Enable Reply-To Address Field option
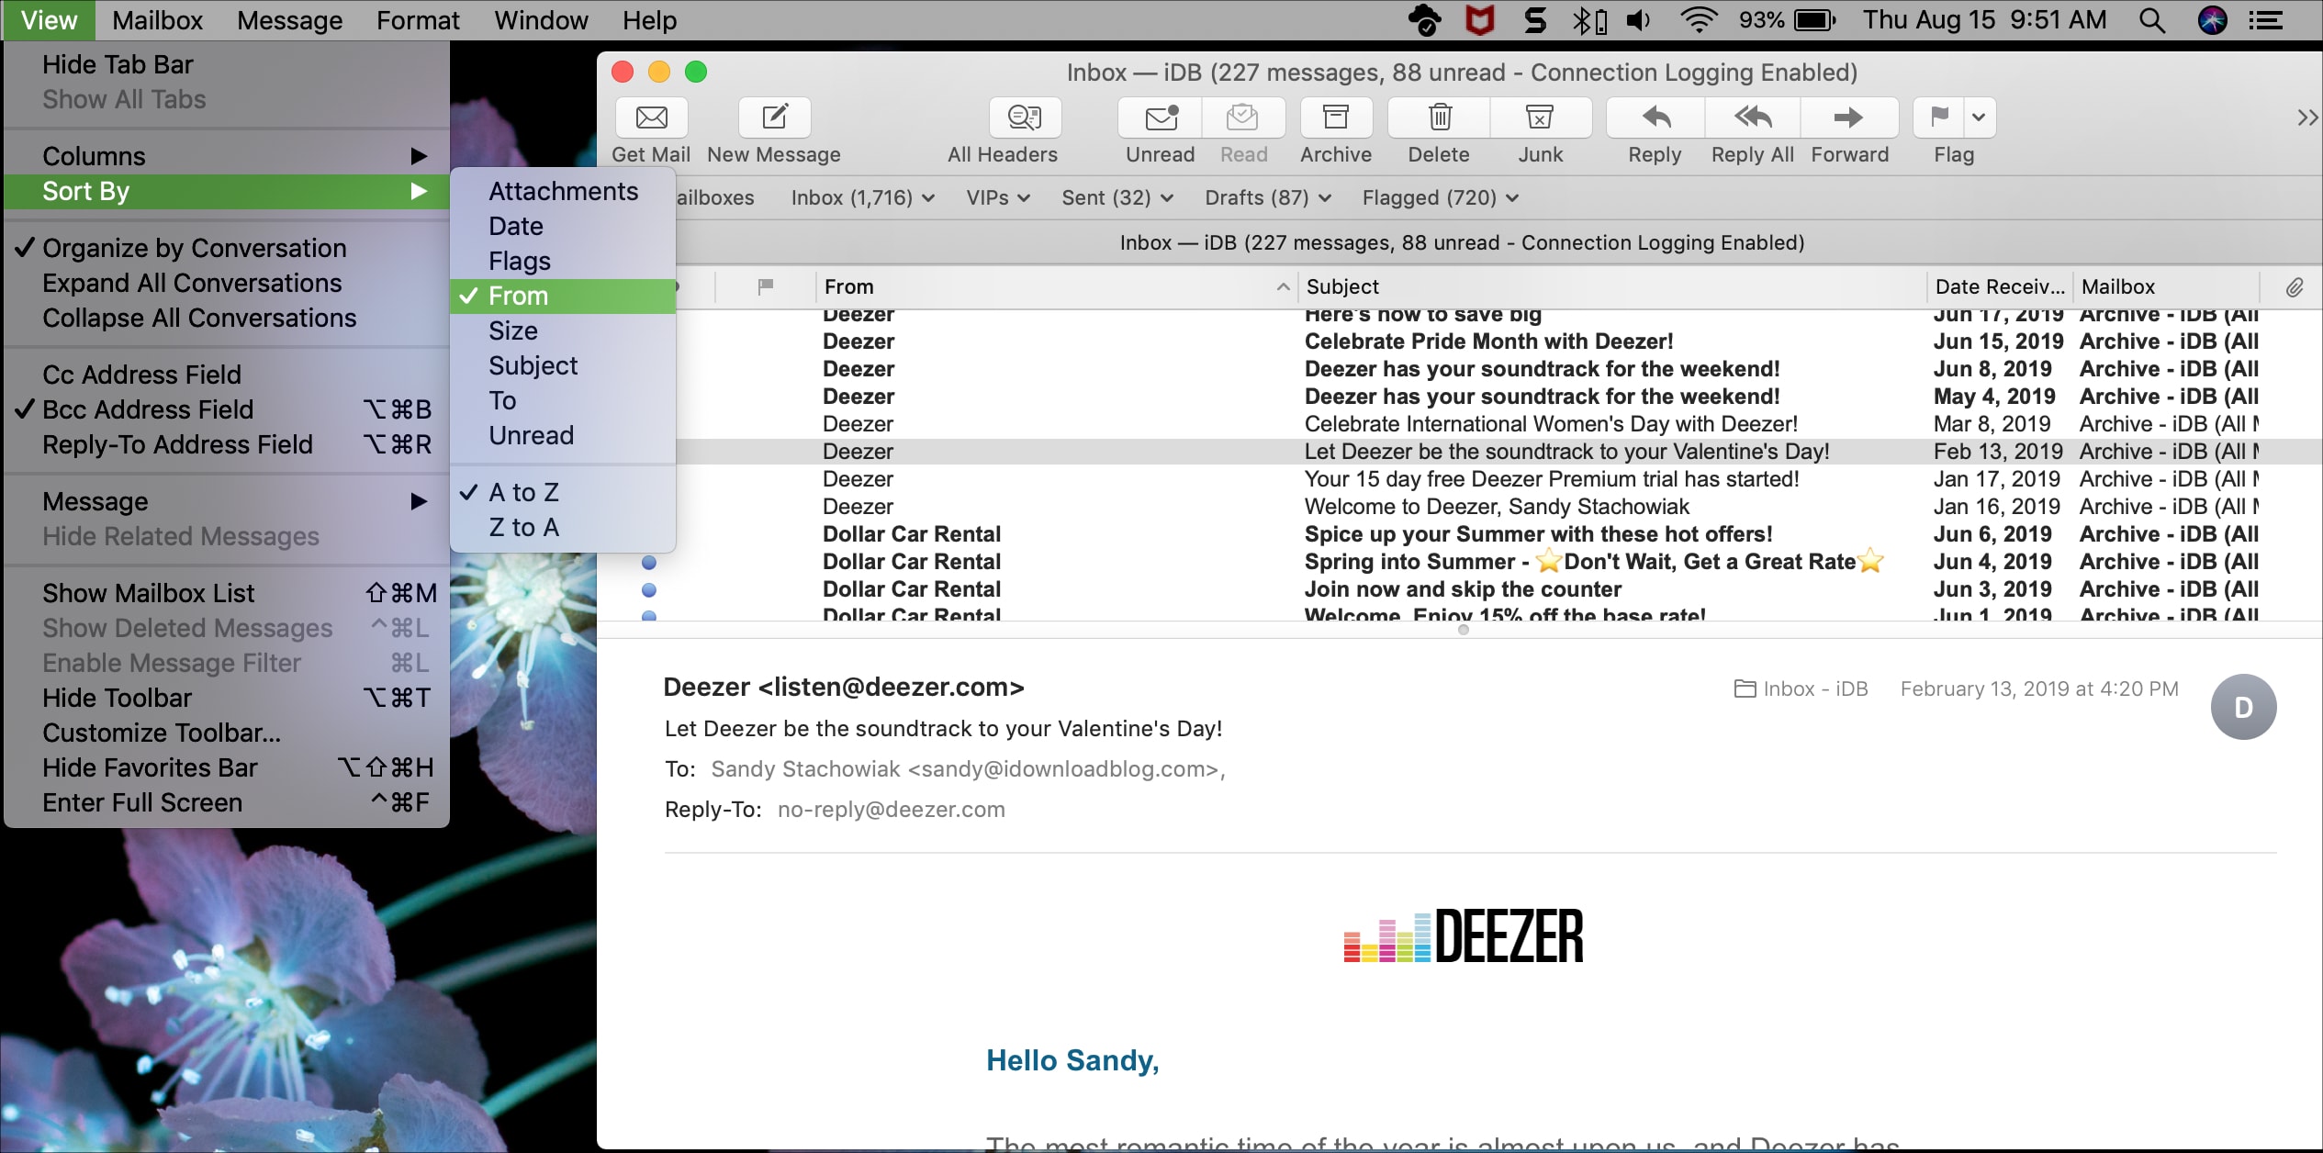The height and width of the screenshot is (1153, 2323). 227,444
